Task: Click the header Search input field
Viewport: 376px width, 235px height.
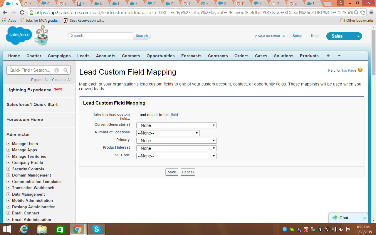Action: pyautogui.click(x=101, y=36)
